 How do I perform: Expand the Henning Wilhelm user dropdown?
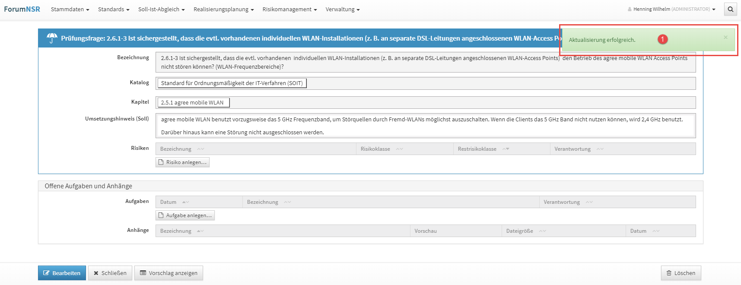(x=671, y=9)
